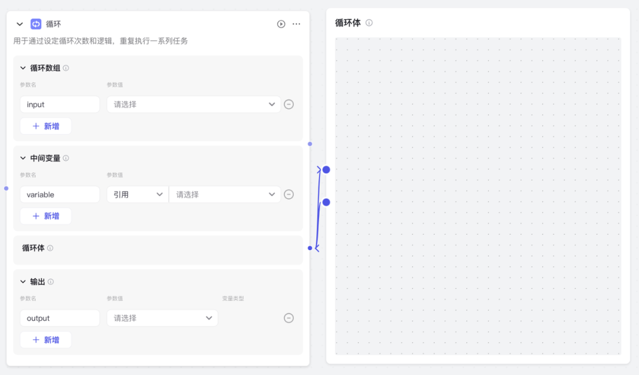
Task: Run the 循环 node using the play icon
Action: click(x=280, y=24)
